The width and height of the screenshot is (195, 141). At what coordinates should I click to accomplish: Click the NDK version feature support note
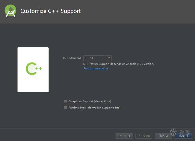click(x=118, y=64)
